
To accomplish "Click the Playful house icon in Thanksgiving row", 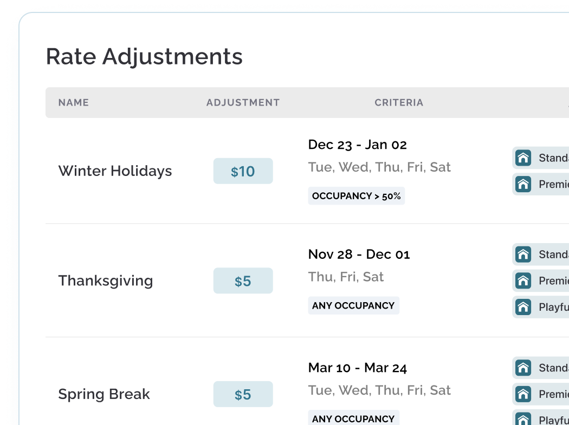I will (x=523, y=307).
